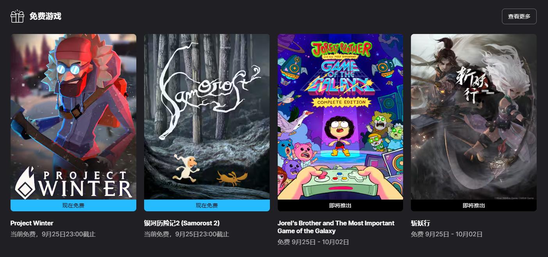
Task: Click Jorel's Brother 免费 9月25日 - 10月02日 dates
Action: click(x=313, y=242)
